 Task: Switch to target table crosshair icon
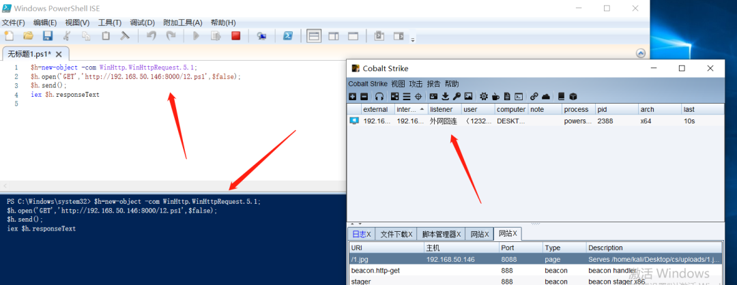418,96
